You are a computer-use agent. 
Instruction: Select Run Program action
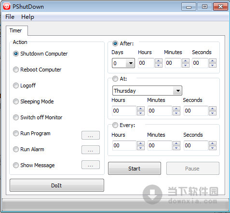[x=32, y=133]
